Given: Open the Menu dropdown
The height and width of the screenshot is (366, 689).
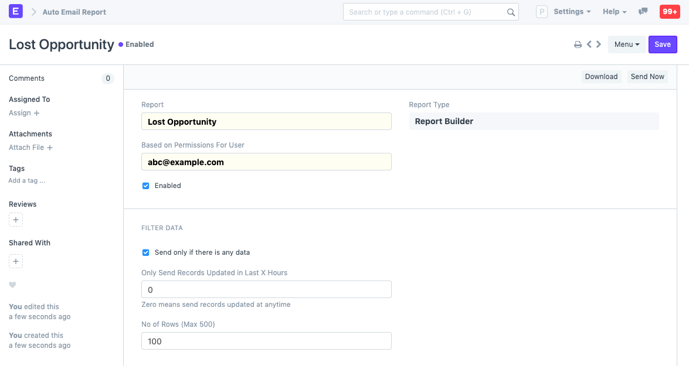Looking at the screenshot, I should (626, 44).
